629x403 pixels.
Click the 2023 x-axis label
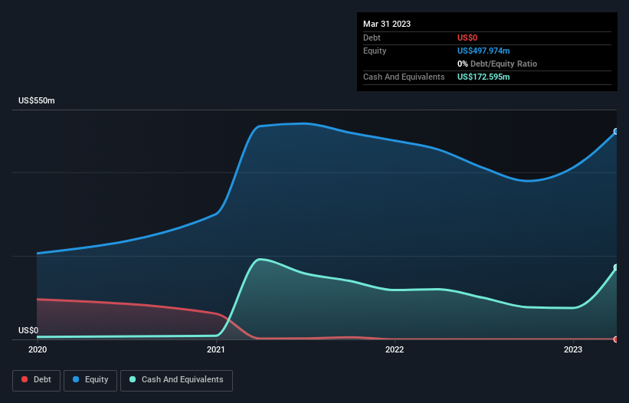tap(573, 349)
